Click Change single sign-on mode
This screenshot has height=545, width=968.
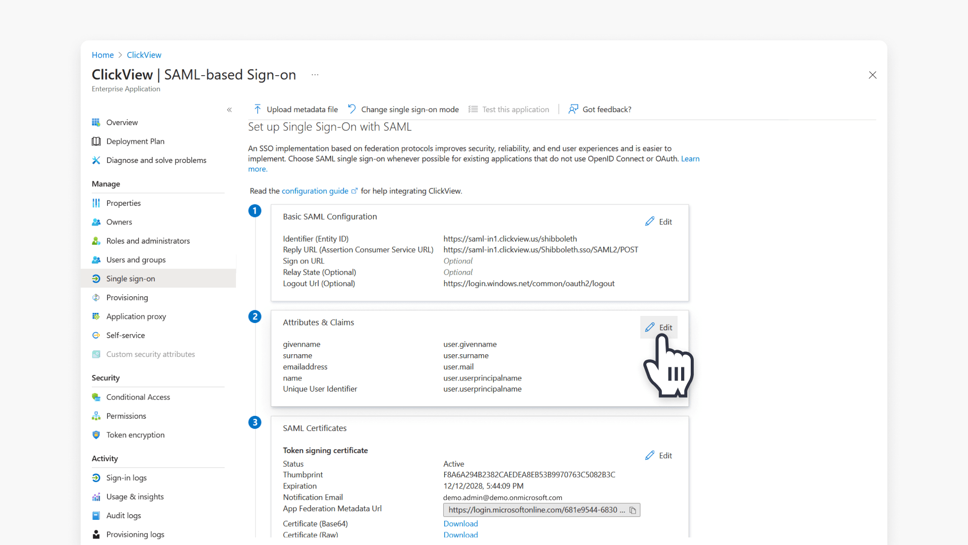[x=409, y=109]
